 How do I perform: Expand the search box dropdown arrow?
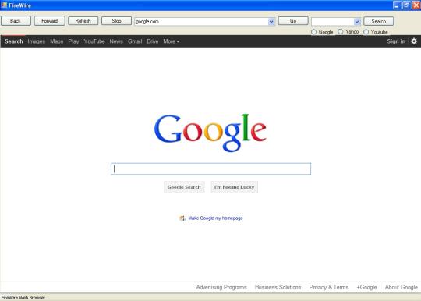click(357, 22)
